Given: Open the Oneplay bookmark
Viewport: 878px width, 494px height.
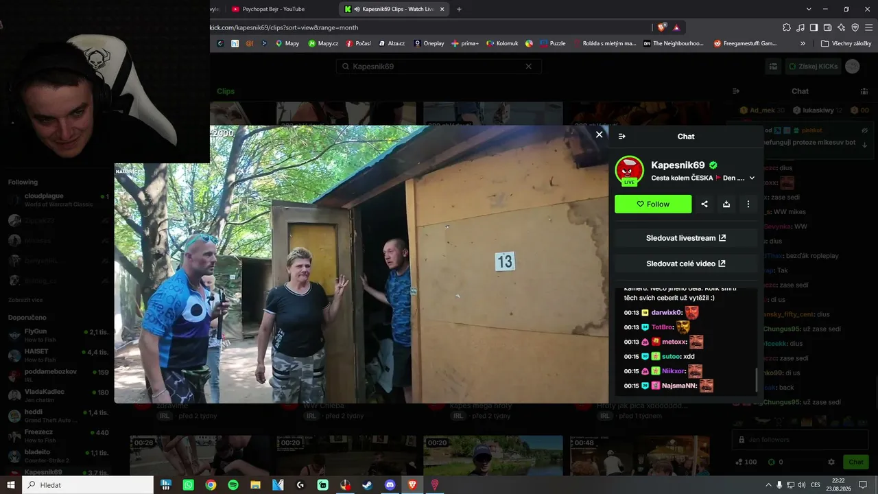Looking at the screenshot, I should tap(429, 43).
